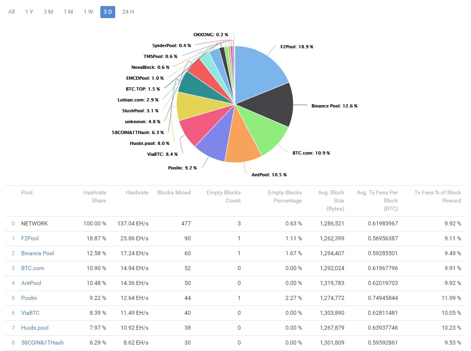
Task: Open the F2Pool pool link
Action: click(x=30, y=239)
